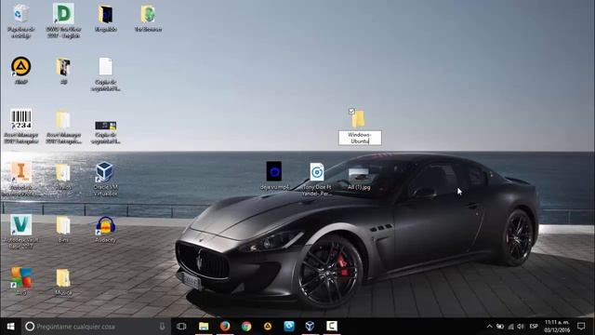The width and height of the screenshot is (595, 335).
Task: Launch Google Chrome from the taskbar
Action: coord(246,327)
